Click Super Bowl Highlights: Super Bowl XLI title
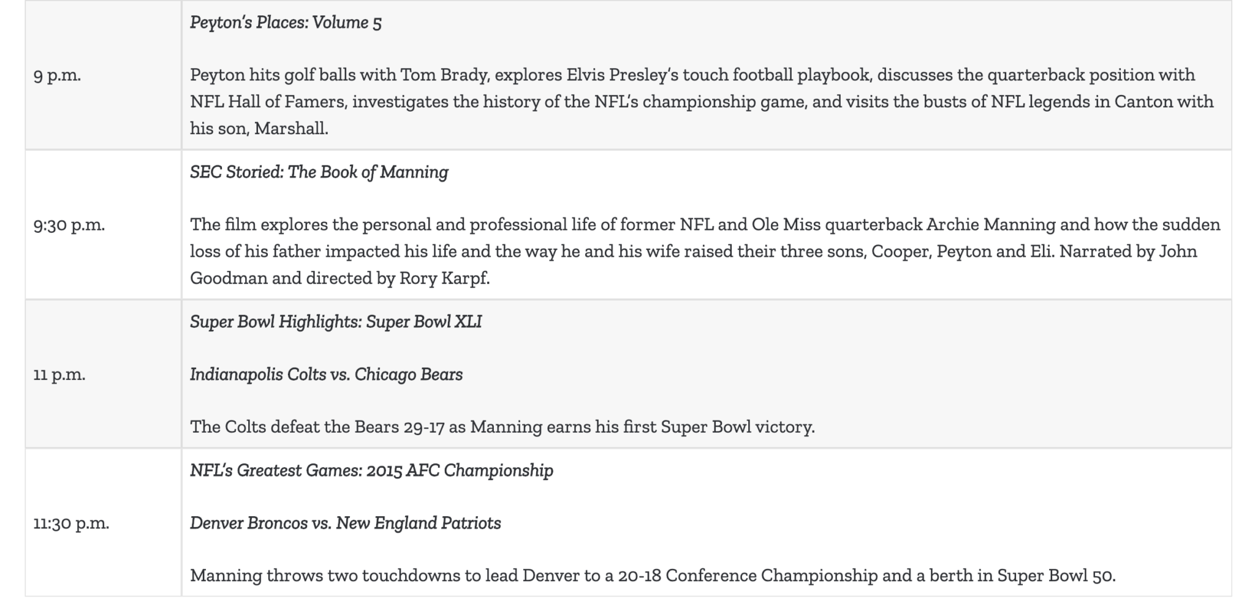Image resolution: width=1255 pixels, height=605 pixels. pos(336,322)
